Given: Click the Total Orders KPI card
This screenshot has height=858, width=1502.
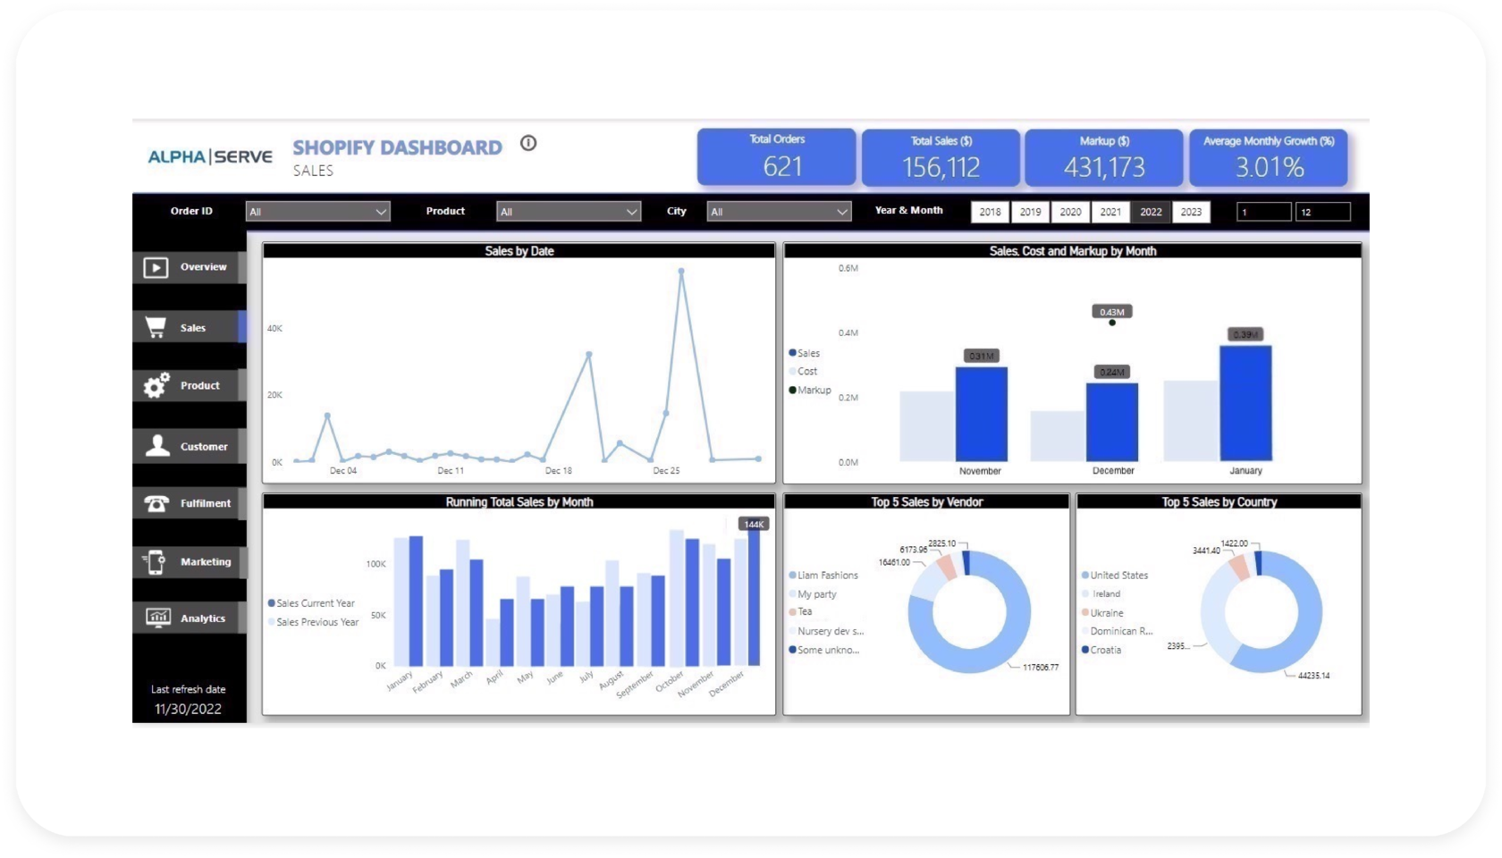Looking at the screenshot, I should pos(776,157).
